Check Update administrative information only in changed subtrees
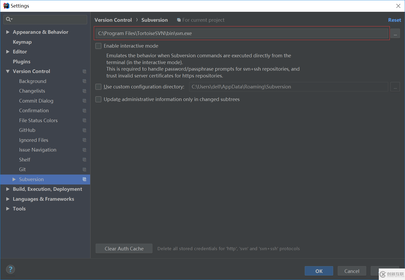The width and height of the screenshot is (405, 280). (x=98, y=99)
